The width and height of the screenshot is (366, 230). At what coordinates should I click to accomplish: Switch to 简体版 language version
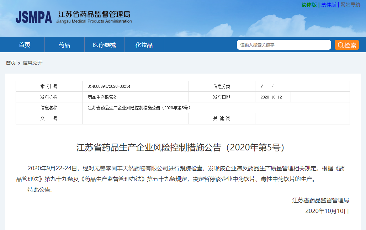(x=309, y=5)
